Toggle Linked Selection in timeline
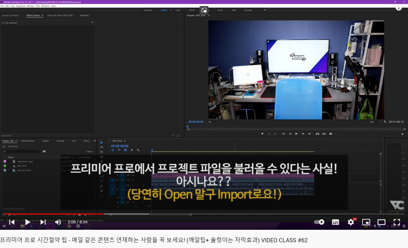The height and width of the screenshot is (248, 408). 125,150
